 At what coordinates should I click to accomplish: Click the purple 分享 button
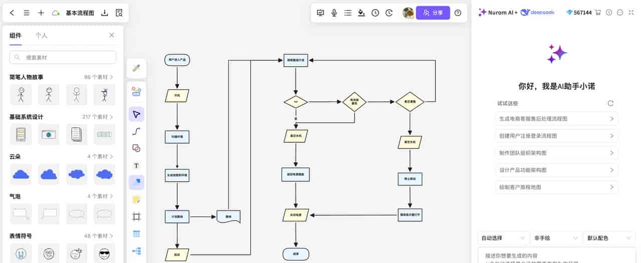point(433,13)
